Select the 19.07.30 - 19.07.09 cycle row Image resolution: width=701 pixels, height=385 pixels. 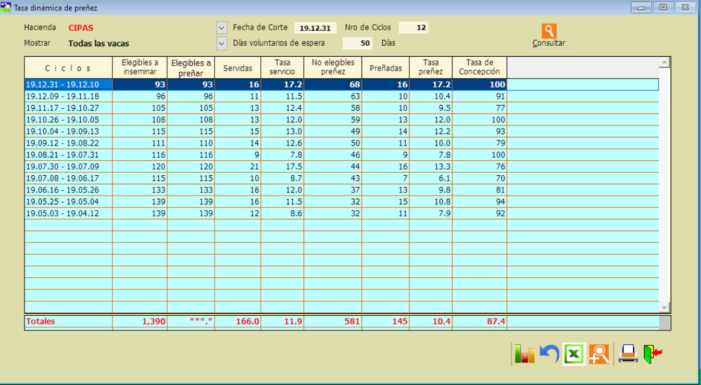click(x=62, y=166)
